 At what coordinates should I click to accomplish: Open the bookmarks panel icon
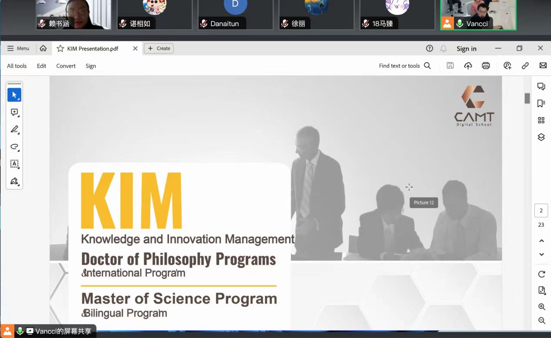(x=541, y=104)
